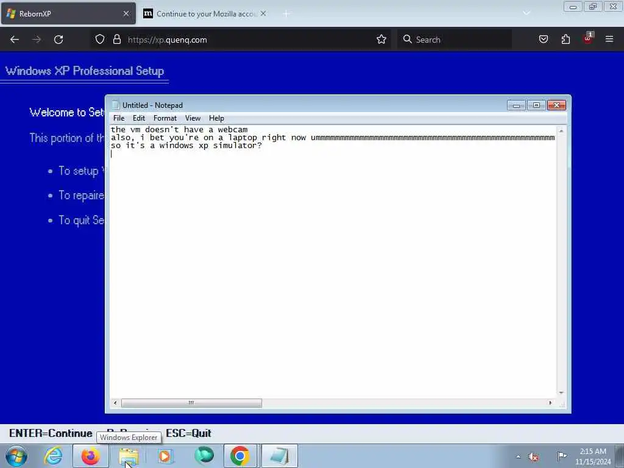Switch to the Notepad taskbar button
This screenshot has height=468, width=624.
(x=280, y=456)
